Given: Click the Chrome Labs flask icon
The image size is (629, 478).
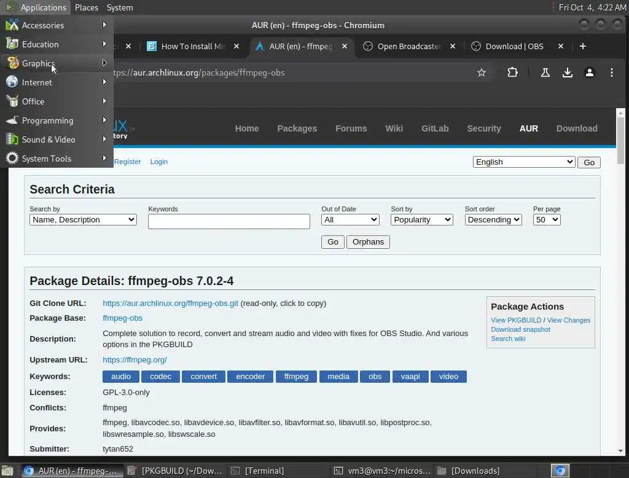Looking at the screenshot, I should pos(545,72).
